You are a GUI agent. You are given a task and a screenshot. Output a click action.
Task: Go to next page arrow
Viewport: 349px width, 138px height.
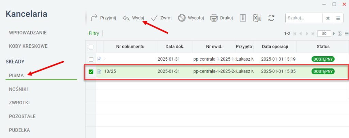(307, 34)
